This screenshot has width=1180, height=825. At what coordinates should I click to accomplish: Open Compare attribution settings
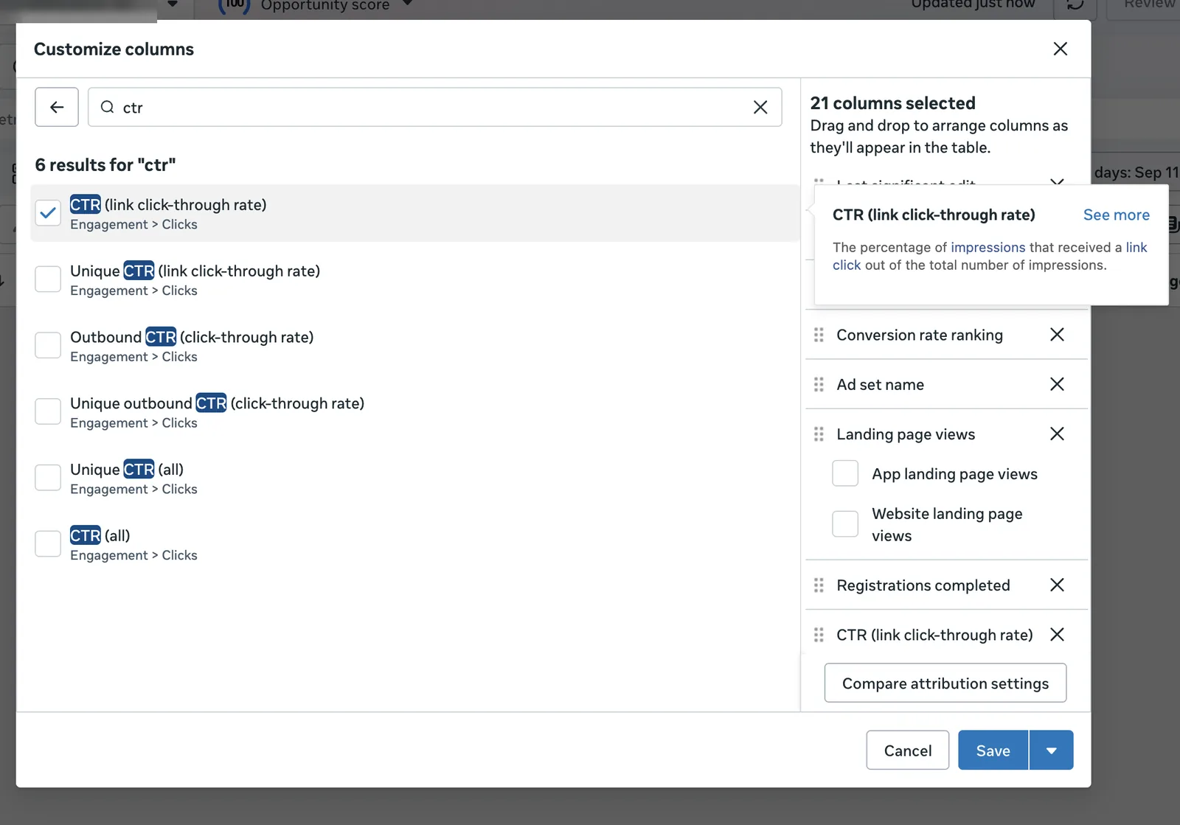[x=945, y=683]
